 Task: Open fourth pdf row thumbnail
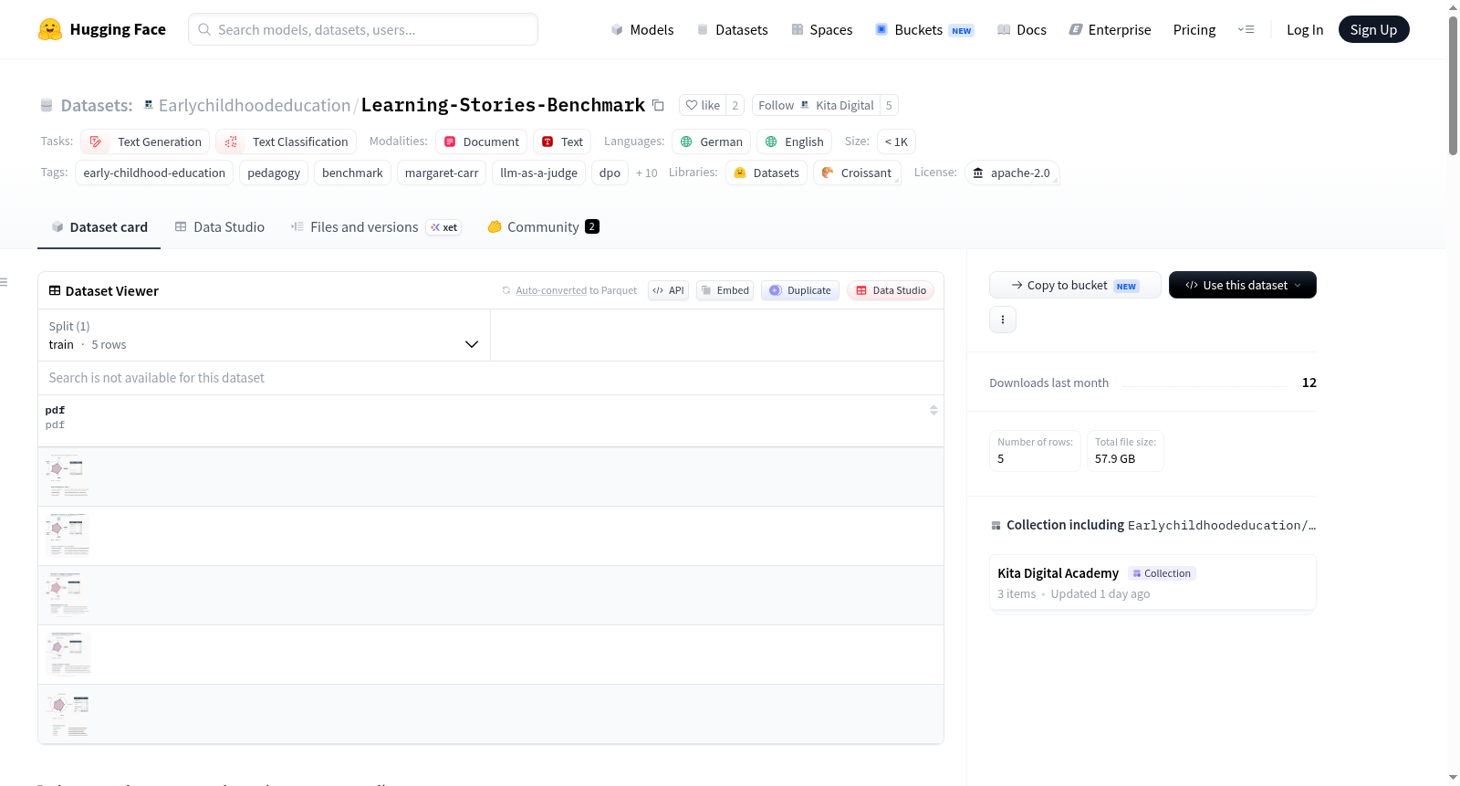pos(68,655)
